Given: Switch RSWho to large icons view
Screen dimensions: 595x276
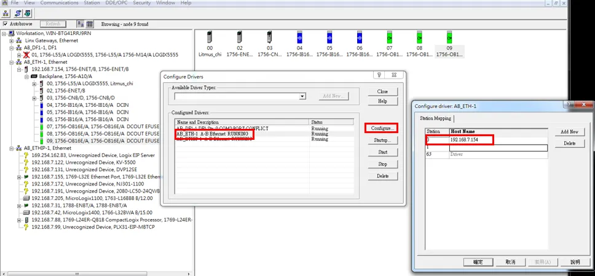Looking at the screenshot, I should coord(81,24).
